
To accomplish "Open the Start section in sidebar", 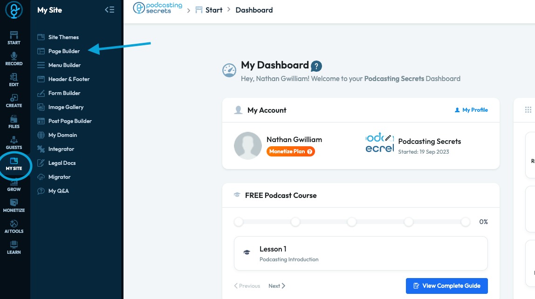I will coord(14,38).
